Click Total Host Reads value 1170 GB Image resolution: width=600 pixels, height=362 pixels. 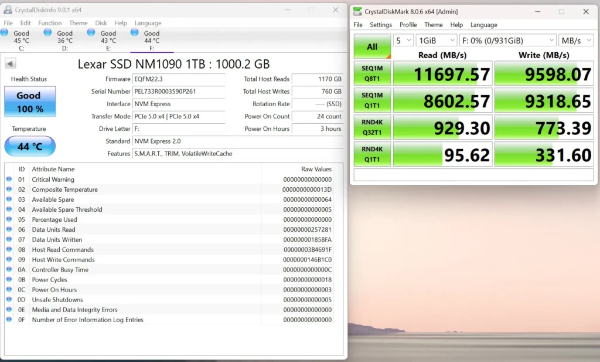click(318, 79)
